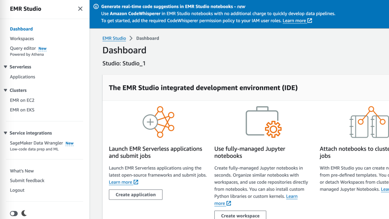Close the EMR Studio sidebar panel
The height and width of the screenshot is (219, 389).
(80, 9)
